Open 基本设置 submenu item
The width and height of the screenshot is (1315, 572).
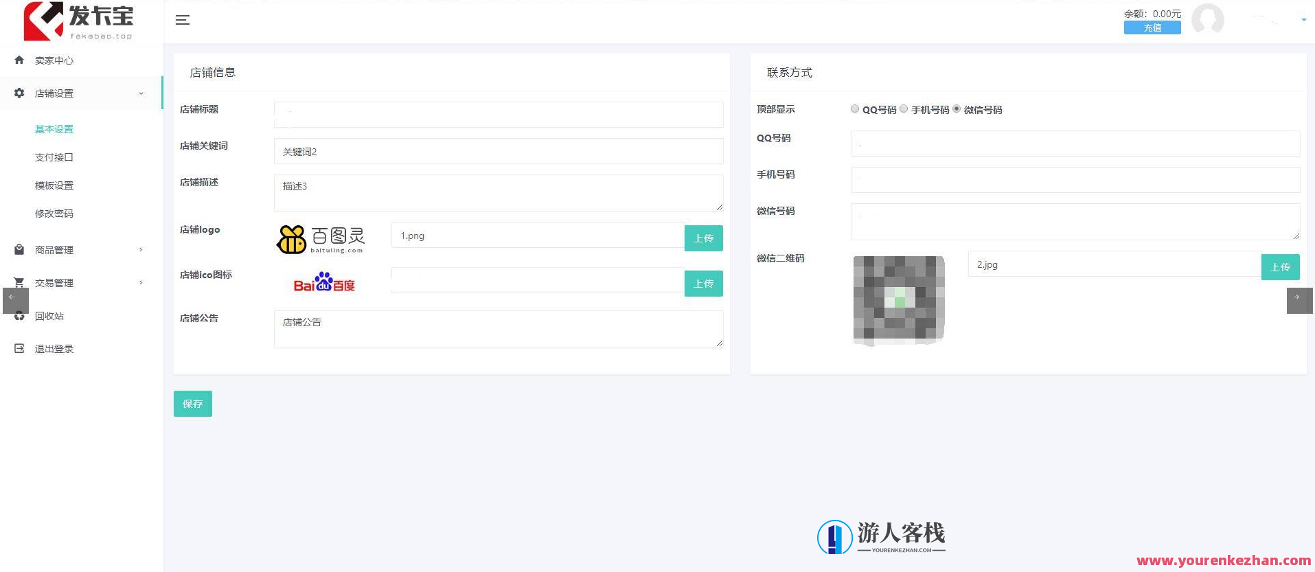pos(54,129)
